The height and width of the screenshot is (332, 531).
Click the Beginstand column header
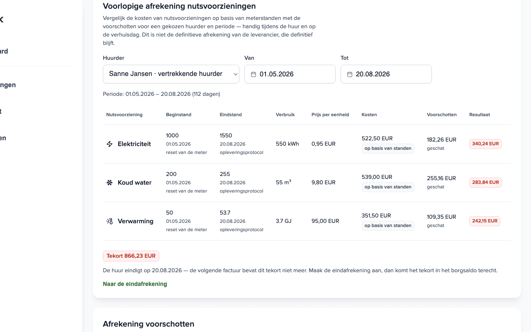point(179,115)
